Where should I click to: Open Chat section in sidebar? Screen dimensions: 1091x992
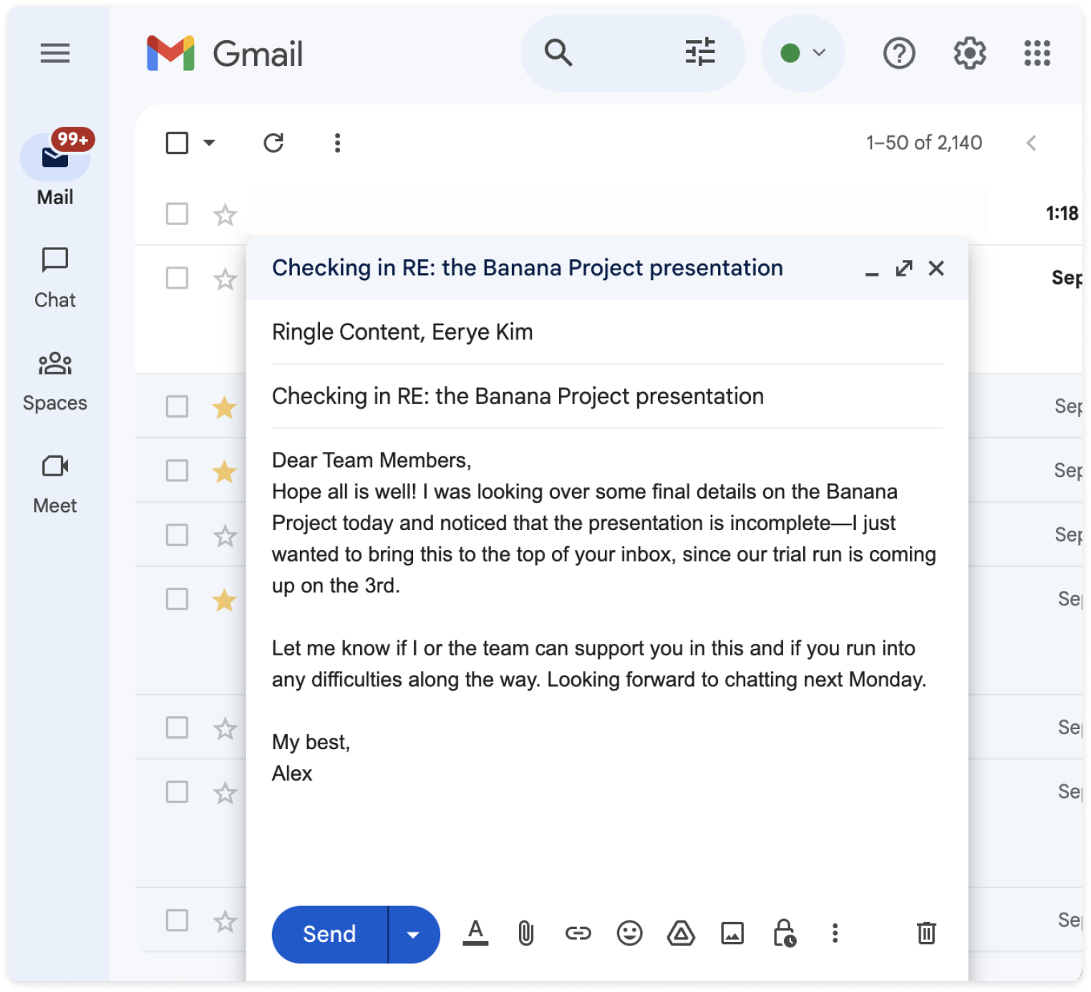pos(55,278)
